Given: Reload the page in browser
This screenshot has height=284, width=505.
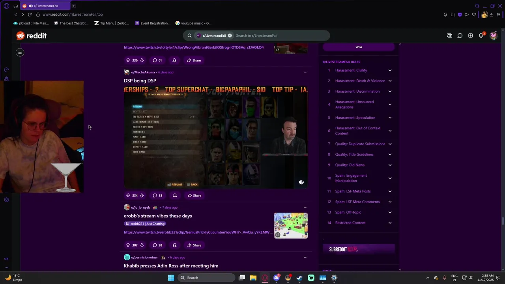Looking at the screenshot, I should pyautogui.click(x=30, y=15).
